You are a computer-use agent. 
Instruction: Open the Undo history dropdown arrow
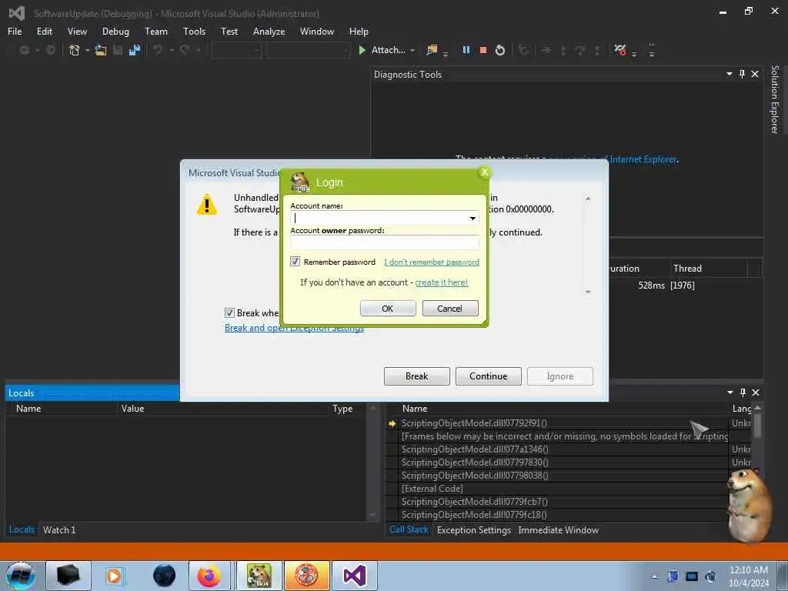(x=172, y=50)
